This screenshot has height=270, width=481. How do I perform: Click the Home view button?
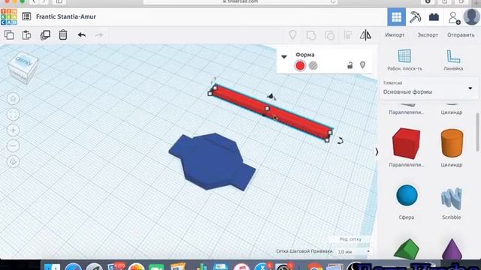13,99
